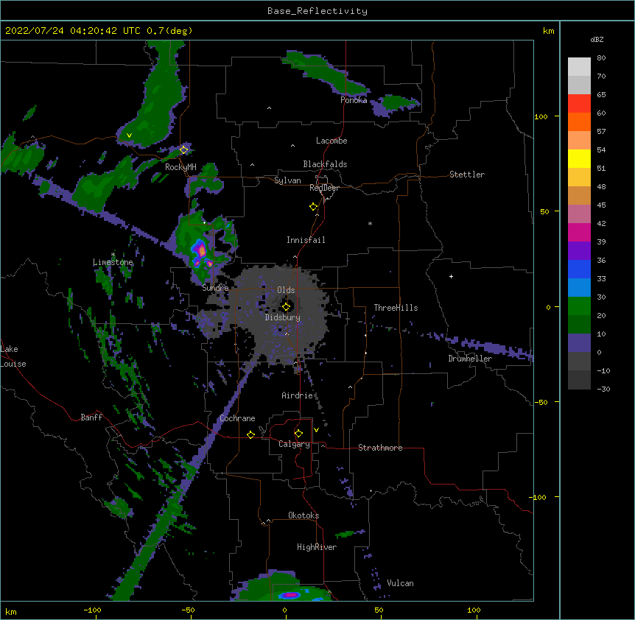635x620 pixels.
Task: Select the purple 36-39 dBZ legend swatch
Action: pos(579,251)
